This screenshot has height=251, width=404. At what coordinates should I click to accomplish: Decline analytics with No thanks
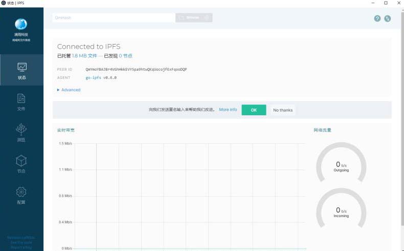(x=283, y=110)
